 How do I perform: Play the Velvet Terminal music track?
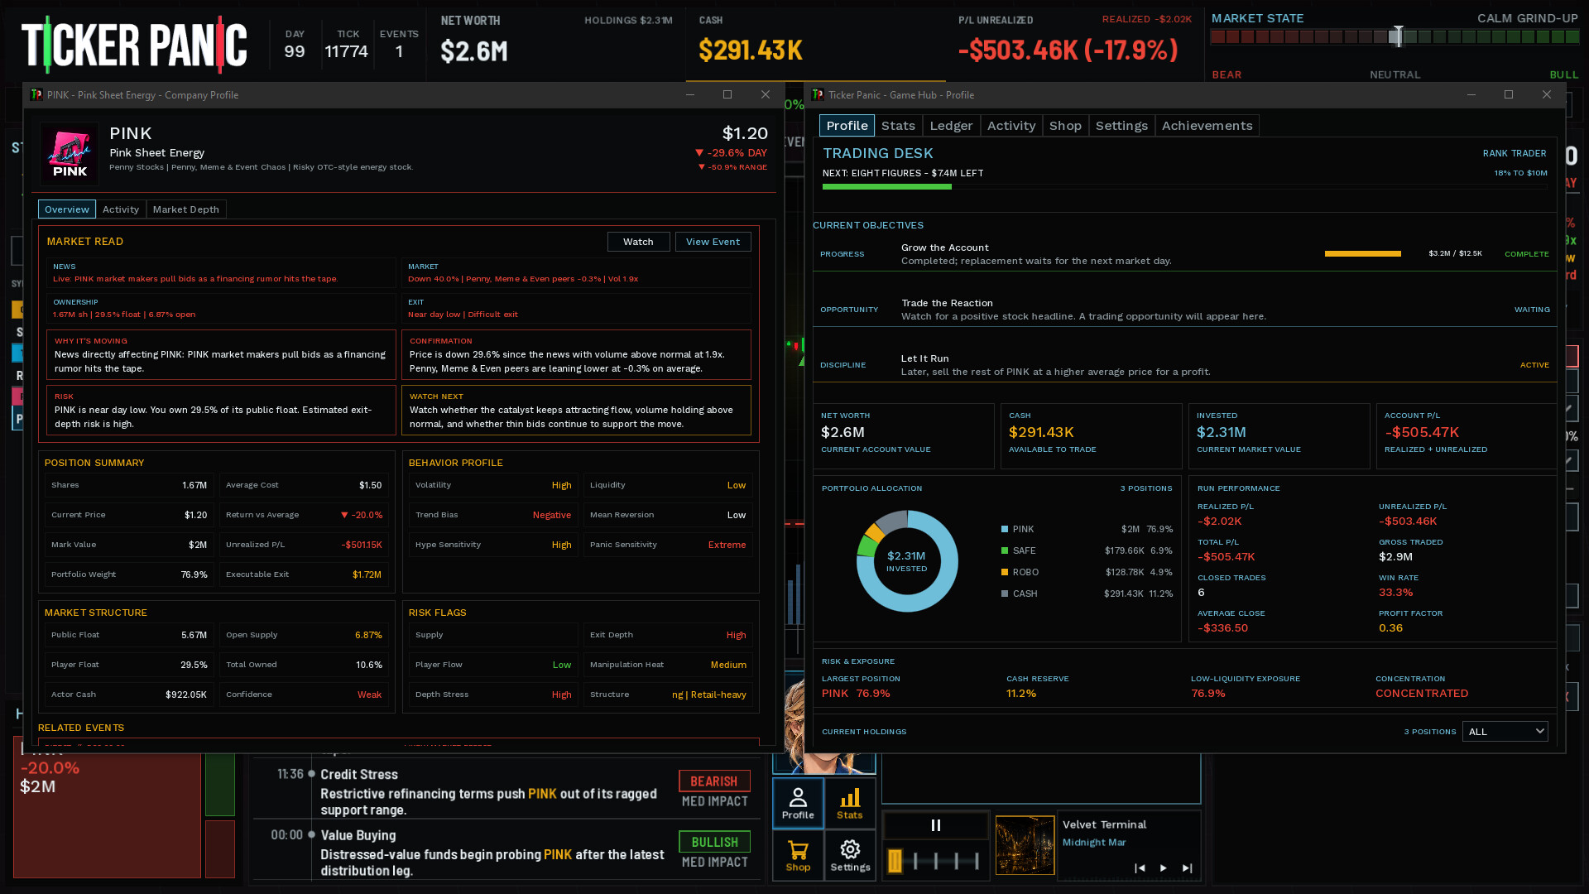[1163, 868]
